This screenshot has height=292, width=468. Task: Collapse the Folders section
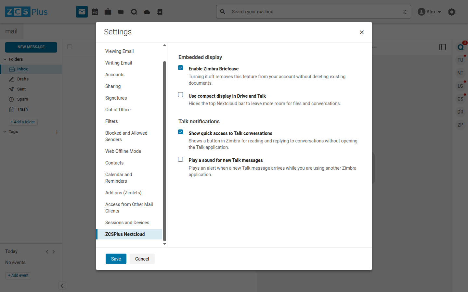click(5, 59)
